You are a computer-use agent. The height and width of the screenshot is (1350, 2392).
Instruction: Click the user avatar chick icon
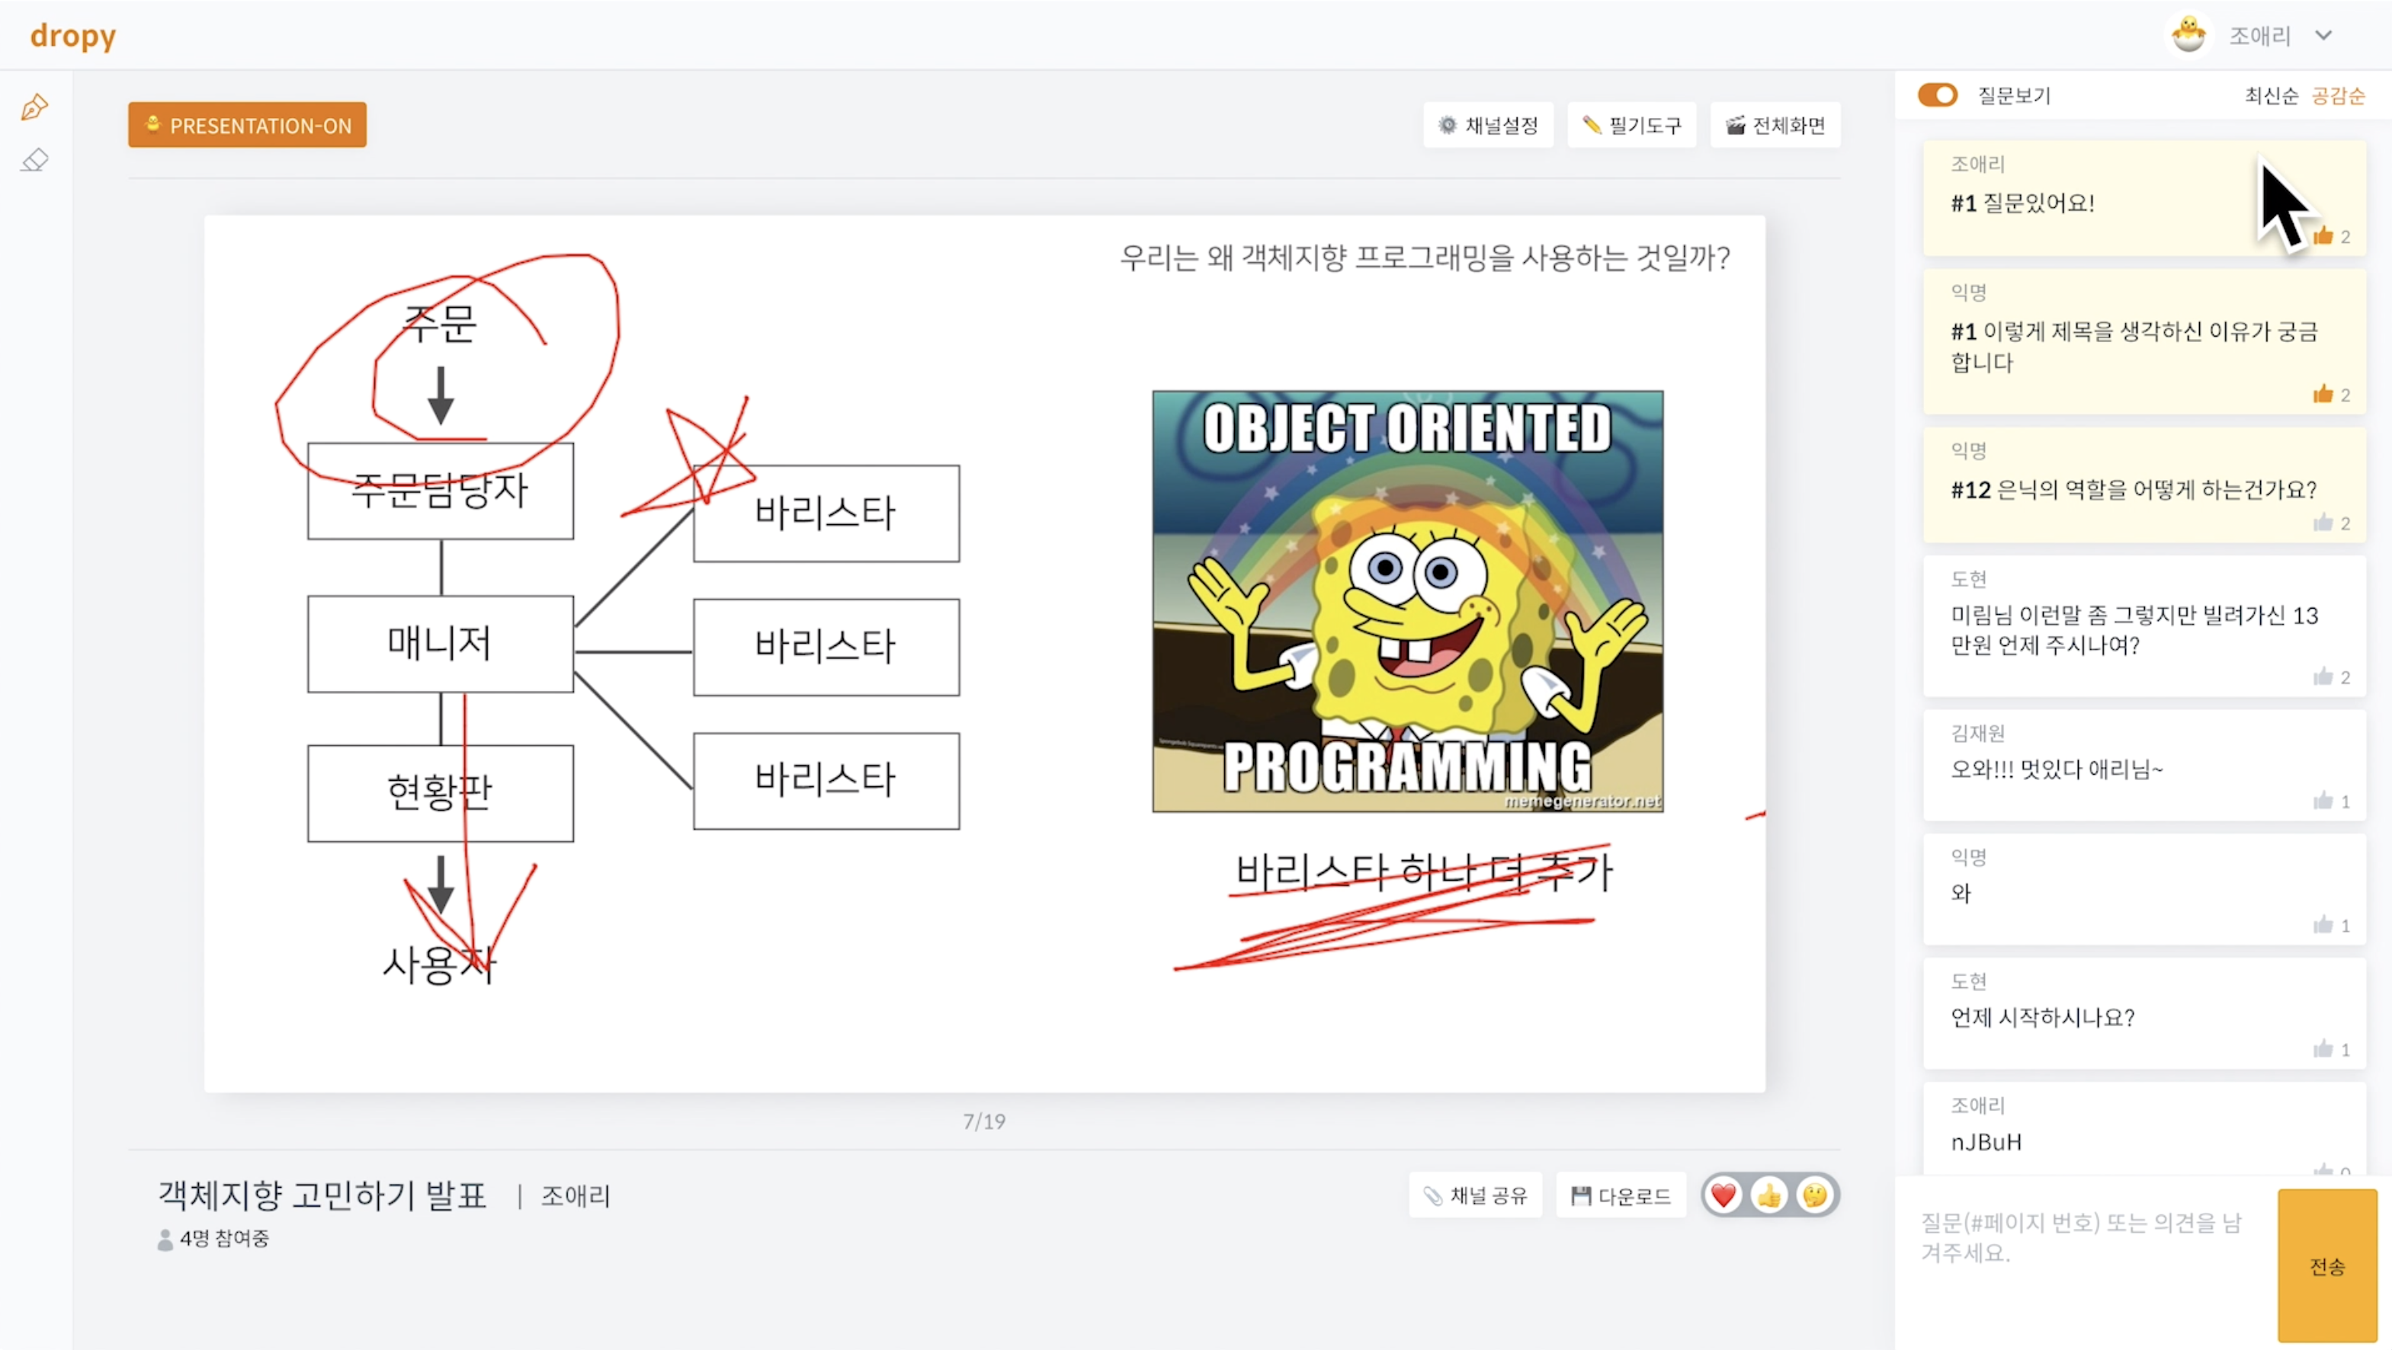[2188, 35]
